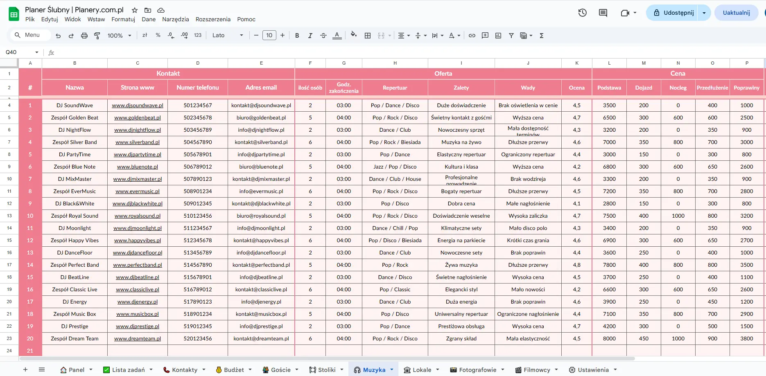The height and width of the screenshot is (376, 766).
Task: Click the cell name box Q40
Action: 22,52
